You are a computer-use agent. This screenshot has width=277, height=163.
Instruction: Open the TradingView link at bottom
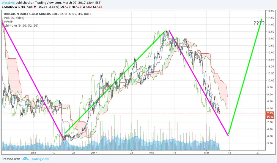click(x=40, y=159)
